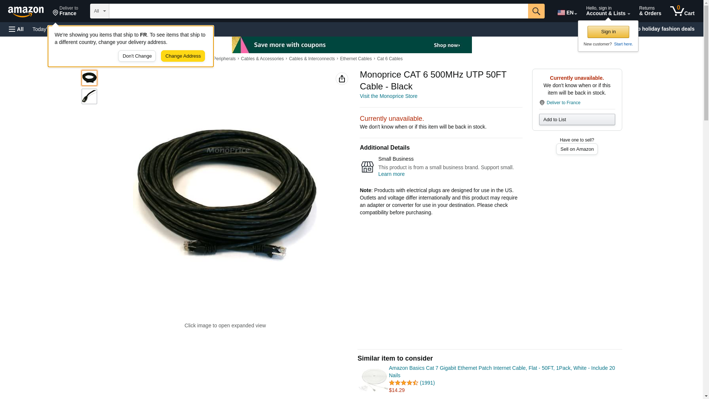Click the search magnifier Go button
Viewport: 709px width, 399px height.
pos(536,11)
